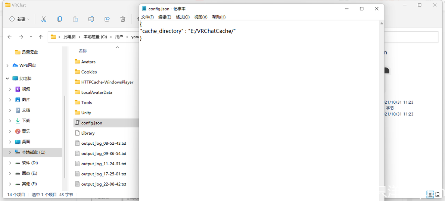Click the Rename icon in Explorer toolbar
The width and height of the screenshot is (445, 201).
(91, 19)
